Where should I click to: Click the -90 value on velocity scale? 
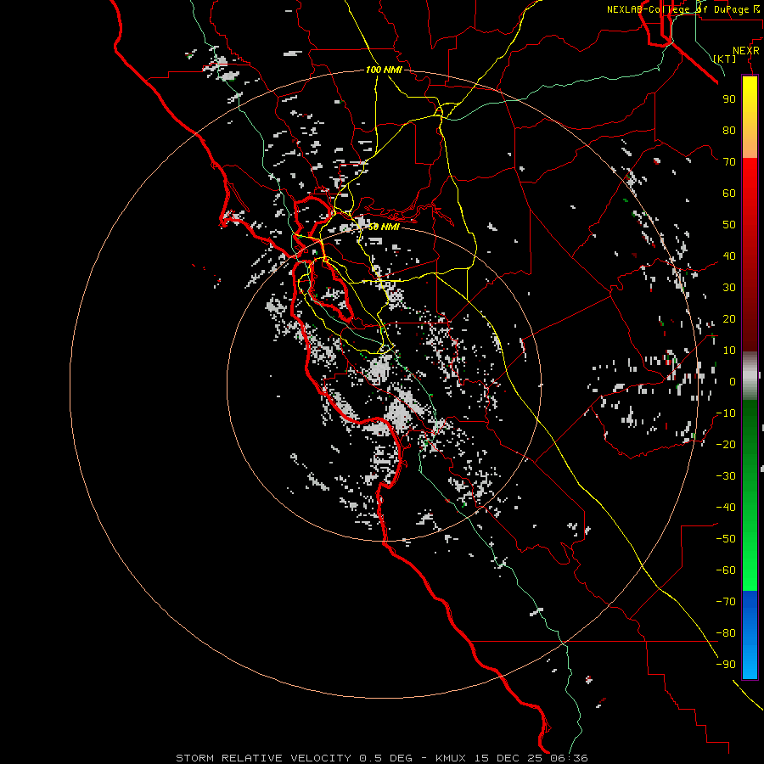click(726, 665)
